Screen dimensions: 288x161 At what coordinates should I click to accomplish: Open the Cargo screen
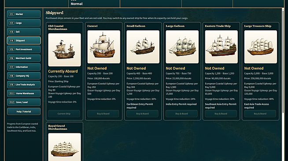click(24, 23)
